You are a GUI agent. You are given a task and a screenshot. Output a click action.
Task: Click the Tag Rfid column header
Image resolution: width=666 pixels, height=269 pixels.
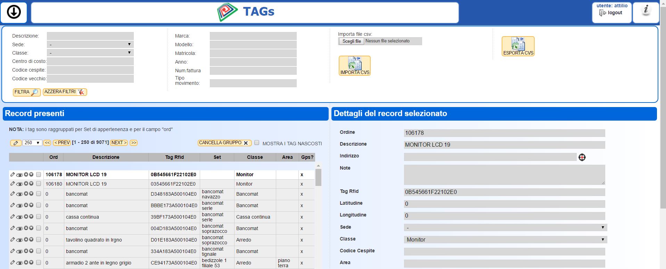pyautogui.click(x=174, y=157)
